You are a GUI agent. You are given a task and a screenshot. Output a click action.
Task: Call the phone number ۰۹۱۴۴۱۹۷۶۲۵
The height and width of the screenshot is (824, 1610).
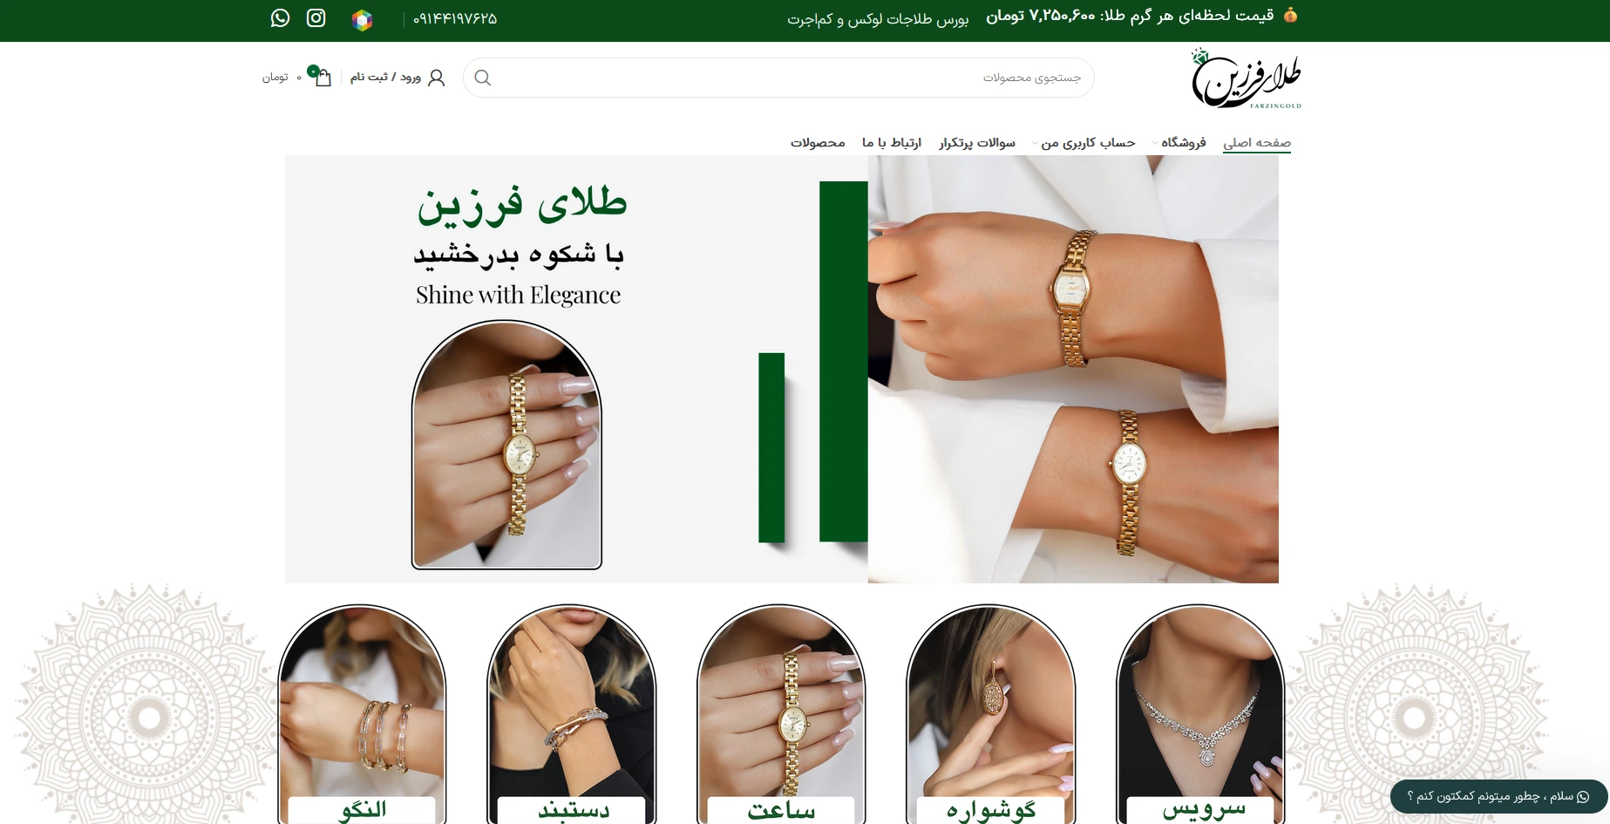tap(455, 18)
